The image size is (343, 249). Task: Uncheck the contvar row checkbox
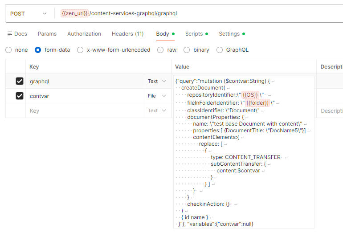(x=20, y=96)
